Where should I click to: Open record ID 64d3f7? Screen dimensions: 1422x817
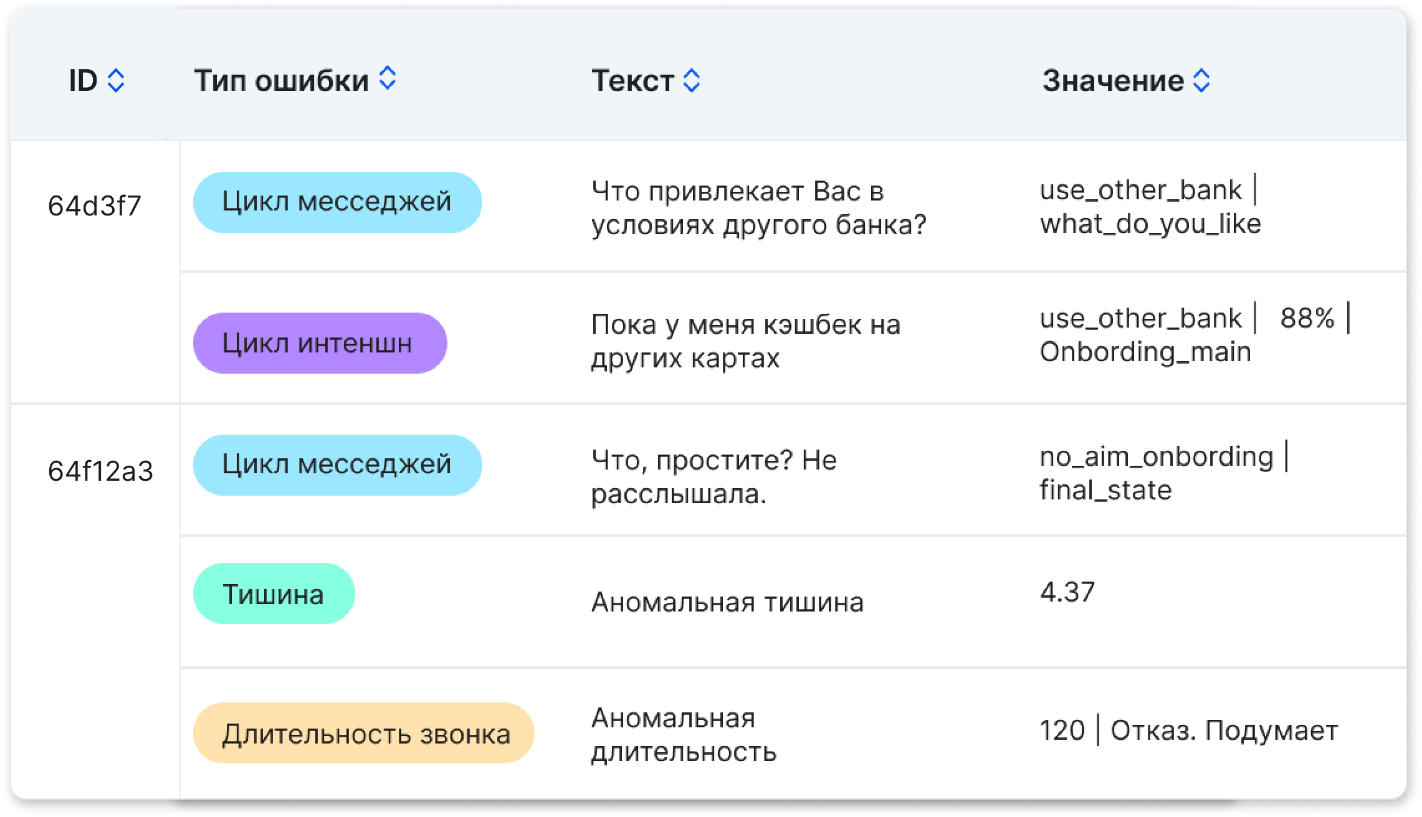tap(95, 206)
